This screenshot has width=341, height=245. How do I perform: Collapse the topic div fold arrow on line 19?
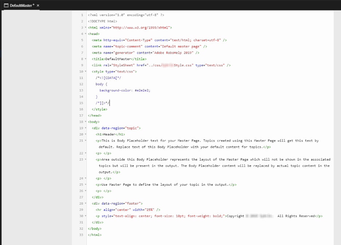pos(85,128)
